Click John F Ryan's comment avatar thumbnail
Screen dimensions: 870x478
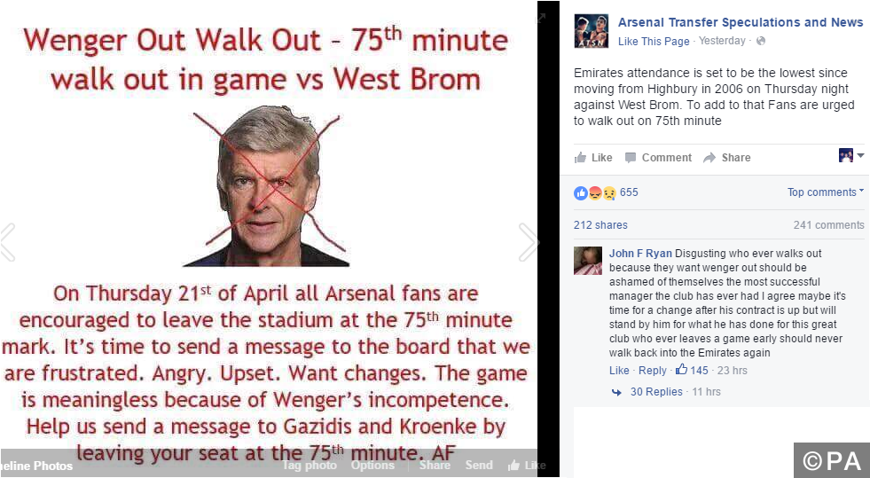click(588, 261)
